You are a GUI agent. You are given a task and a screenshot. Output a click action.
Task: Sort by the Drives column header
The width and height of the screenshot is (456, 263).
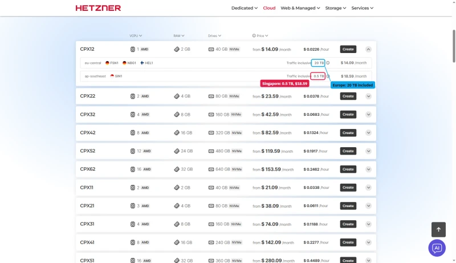pyautogui.click(x=215, y=36)
